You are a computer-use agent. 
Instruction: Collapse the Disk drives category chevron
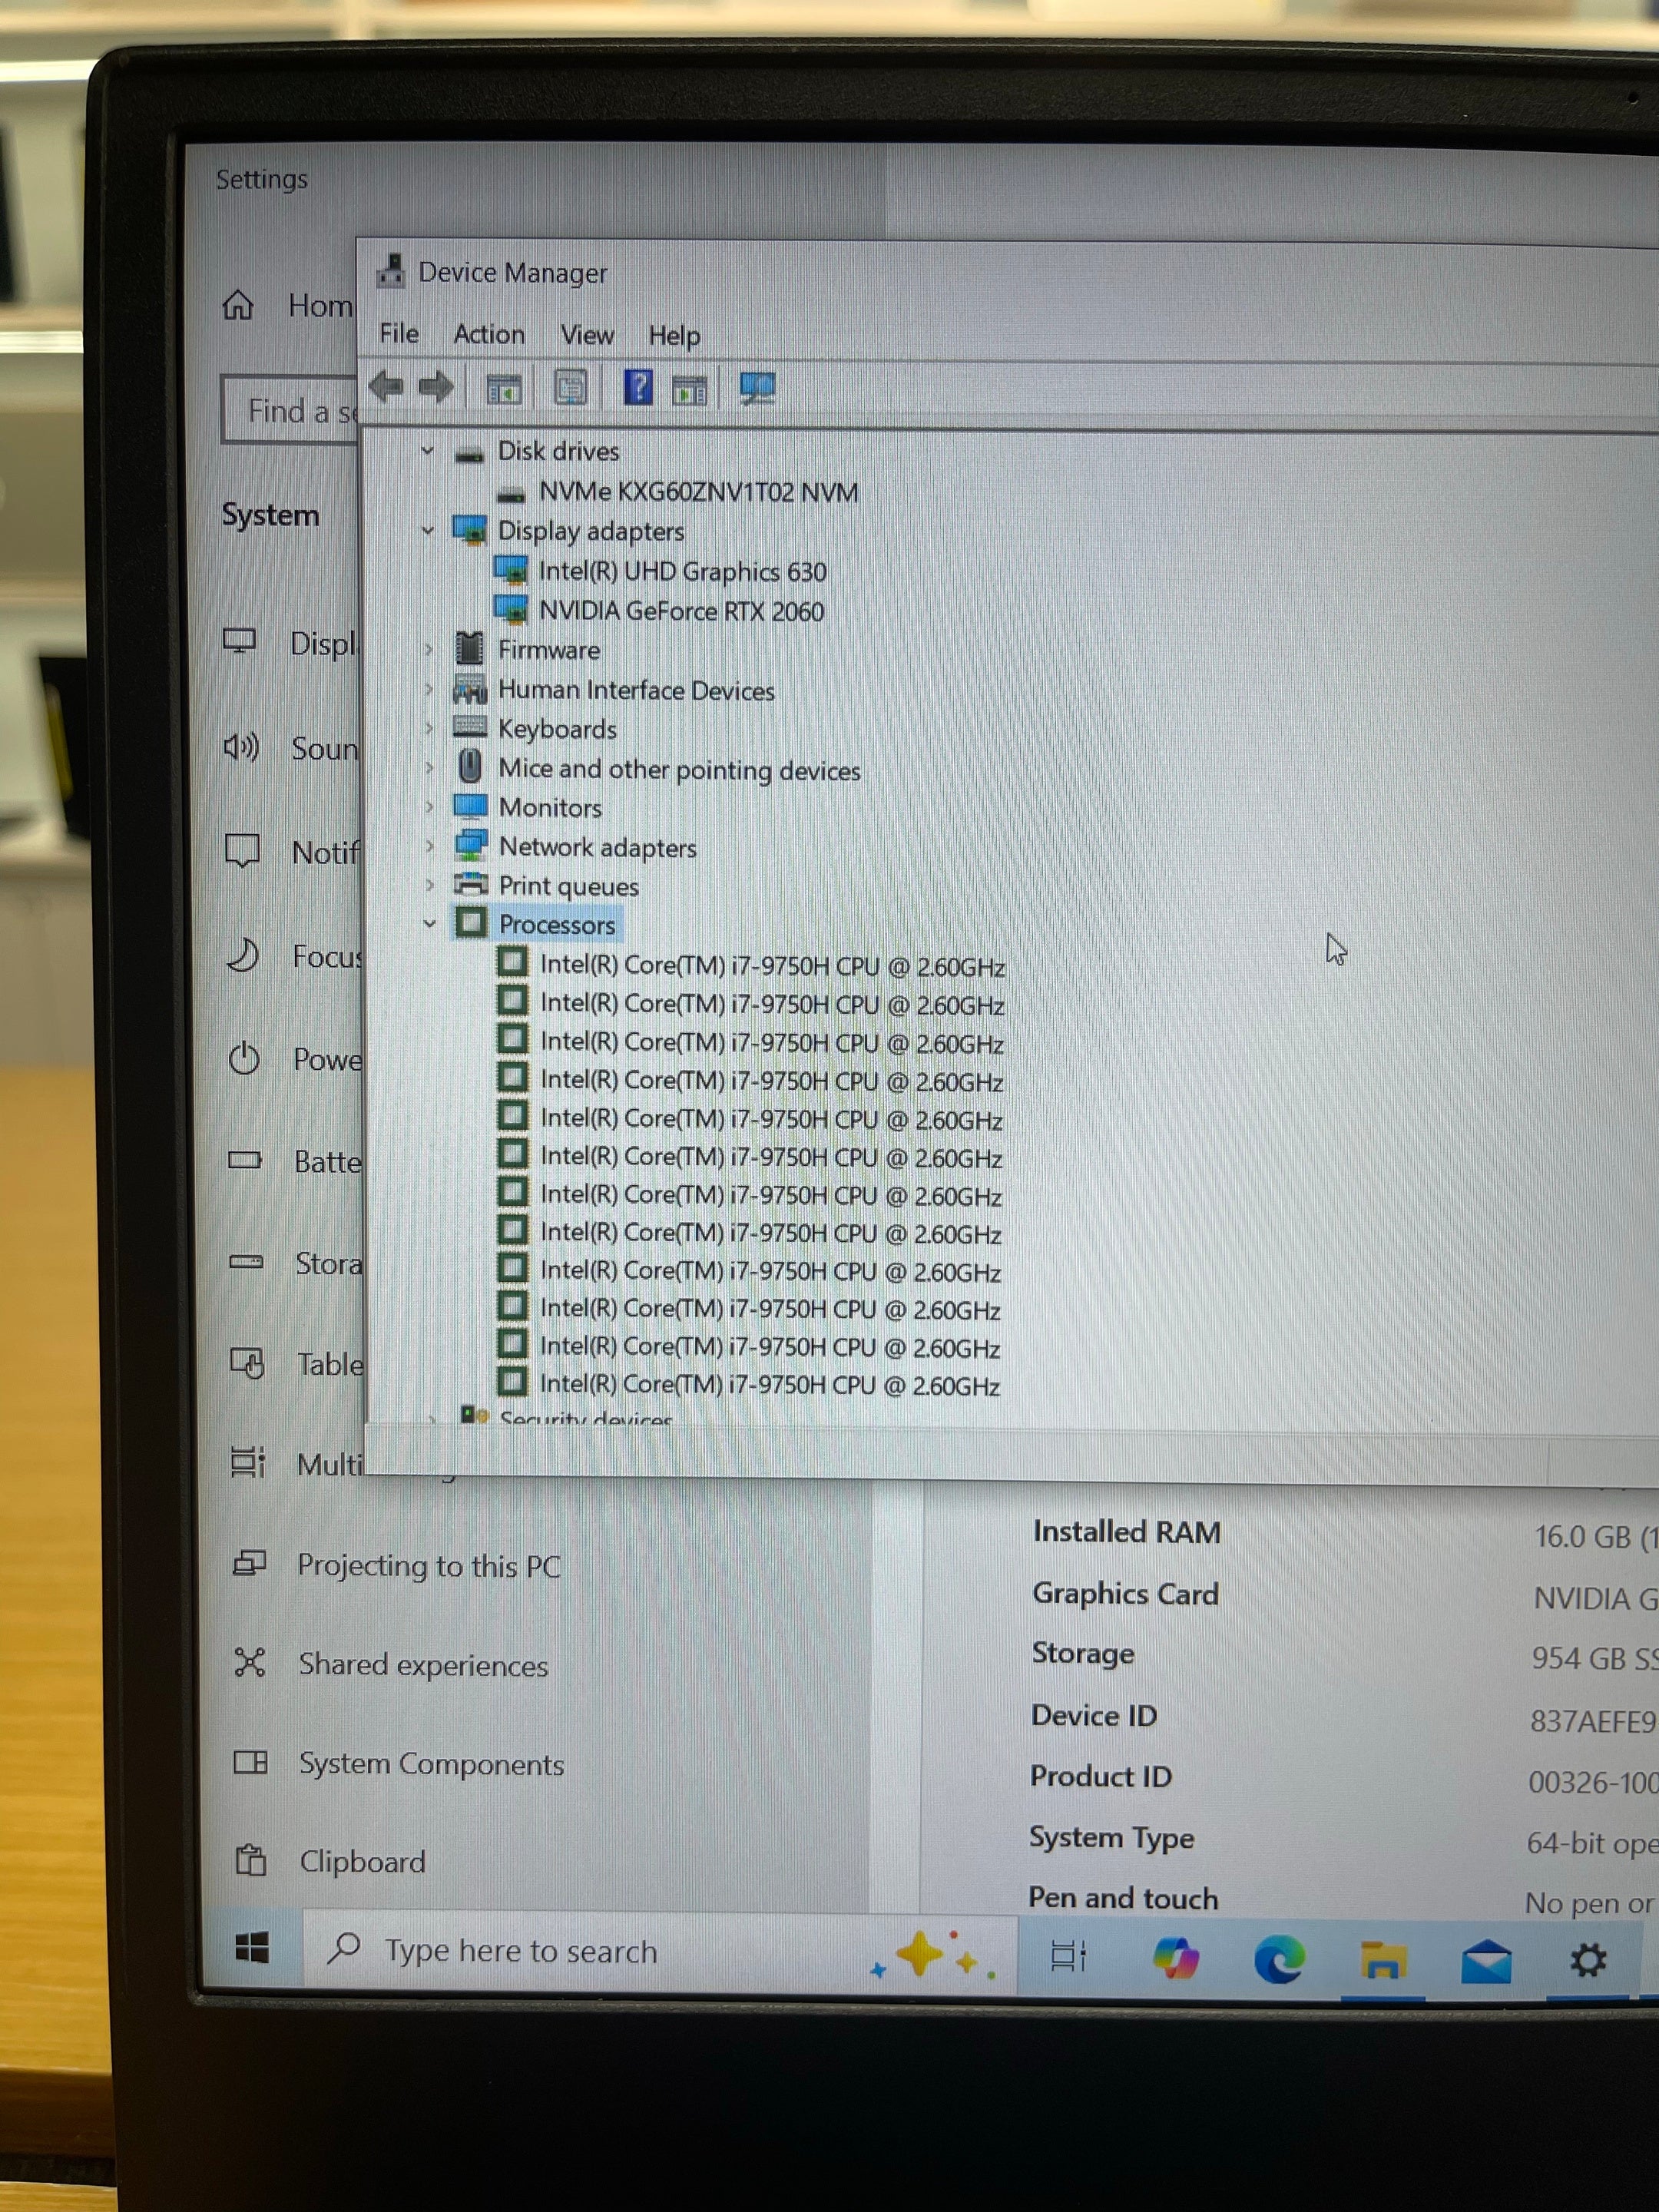[x=428, y=451]
